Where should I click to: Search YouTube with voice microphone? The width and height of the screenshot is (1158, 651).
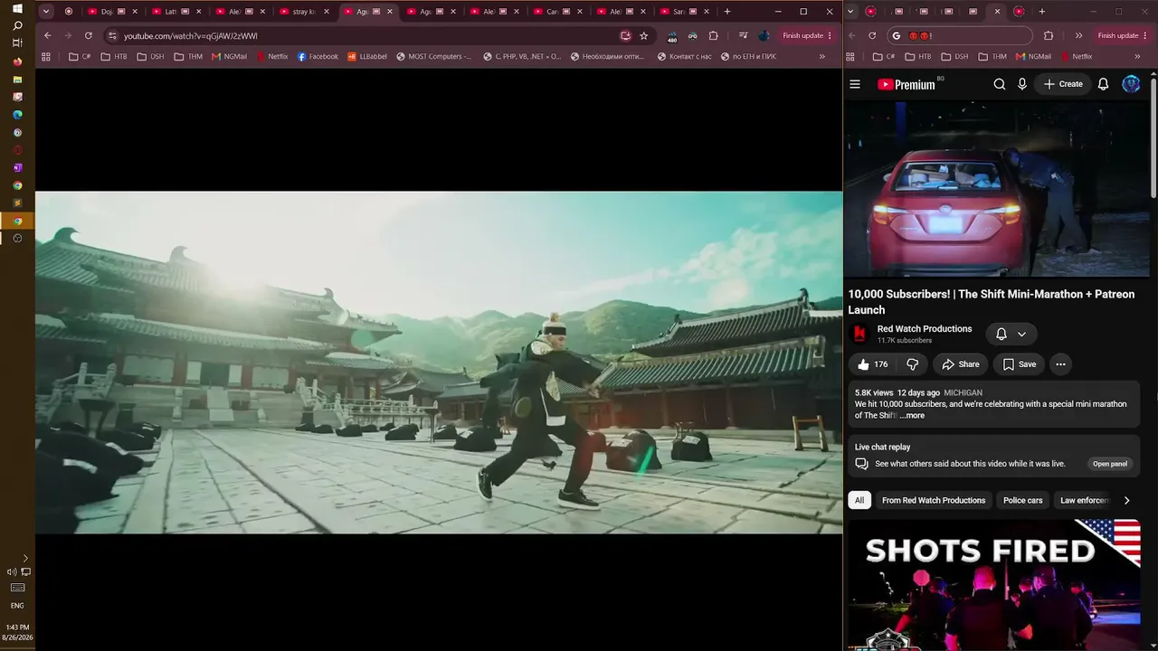pyautogui.click(x=1022, y=84)
